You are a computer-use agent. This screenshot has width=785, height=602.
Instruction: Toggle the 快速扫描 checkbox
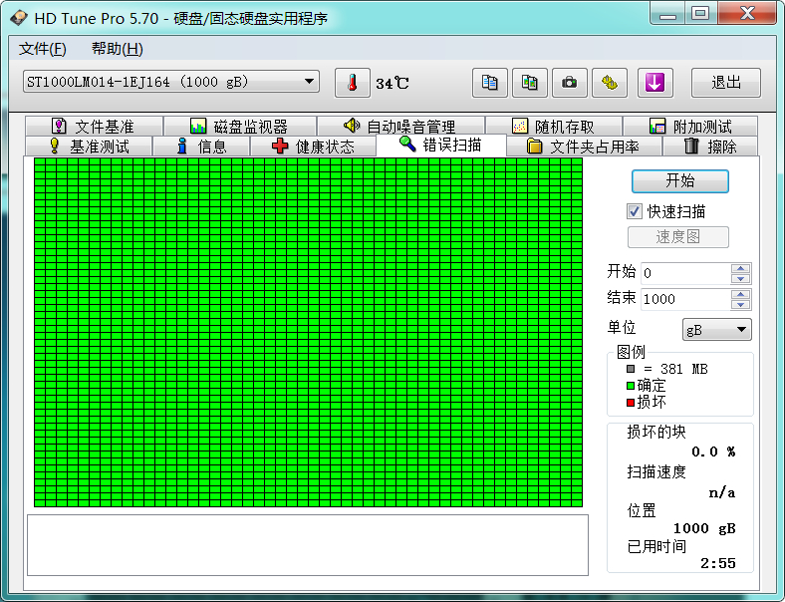click(x=635, y=211)
